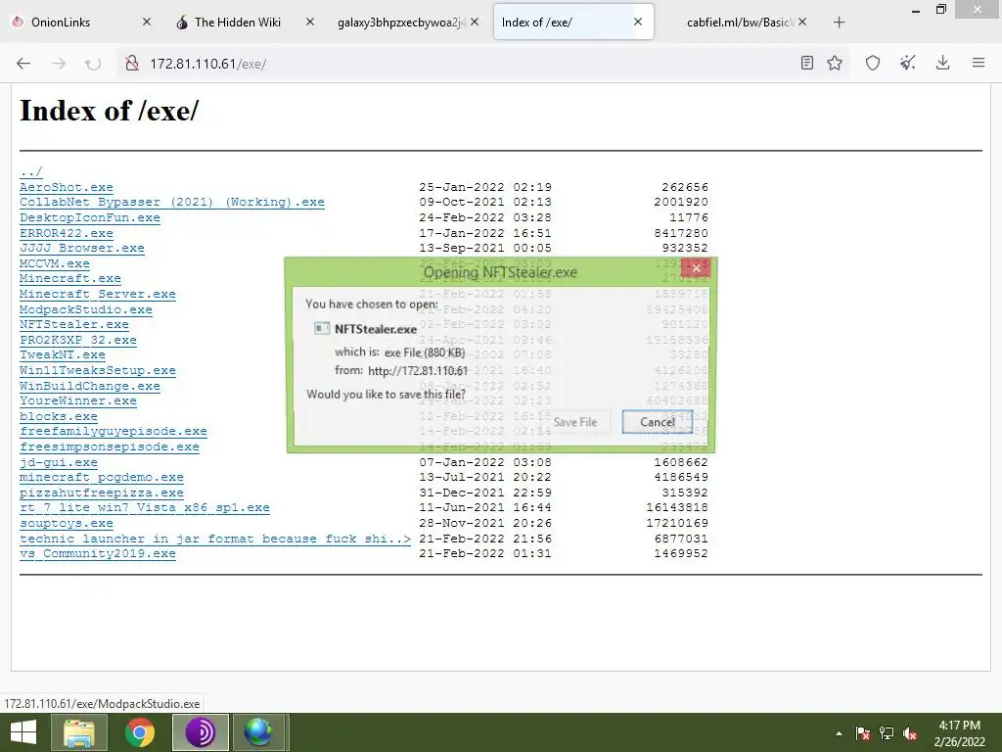Screen dimensions: 1002x752
Task: Open the pizzahutfreepizza.exe link
Action: (102, 493)
